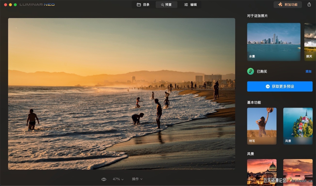This screenshot has width=316, height=186.
Task: Switch to the 目录 catalog tab
Action: (x=143, y=5)
